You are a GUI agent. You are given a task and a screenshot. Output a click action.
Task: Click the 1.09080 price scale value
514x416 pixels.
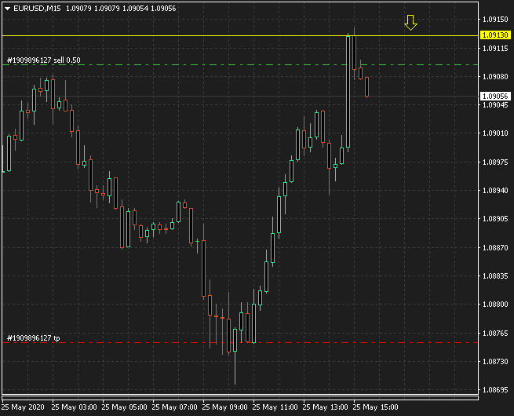point(495,77)
